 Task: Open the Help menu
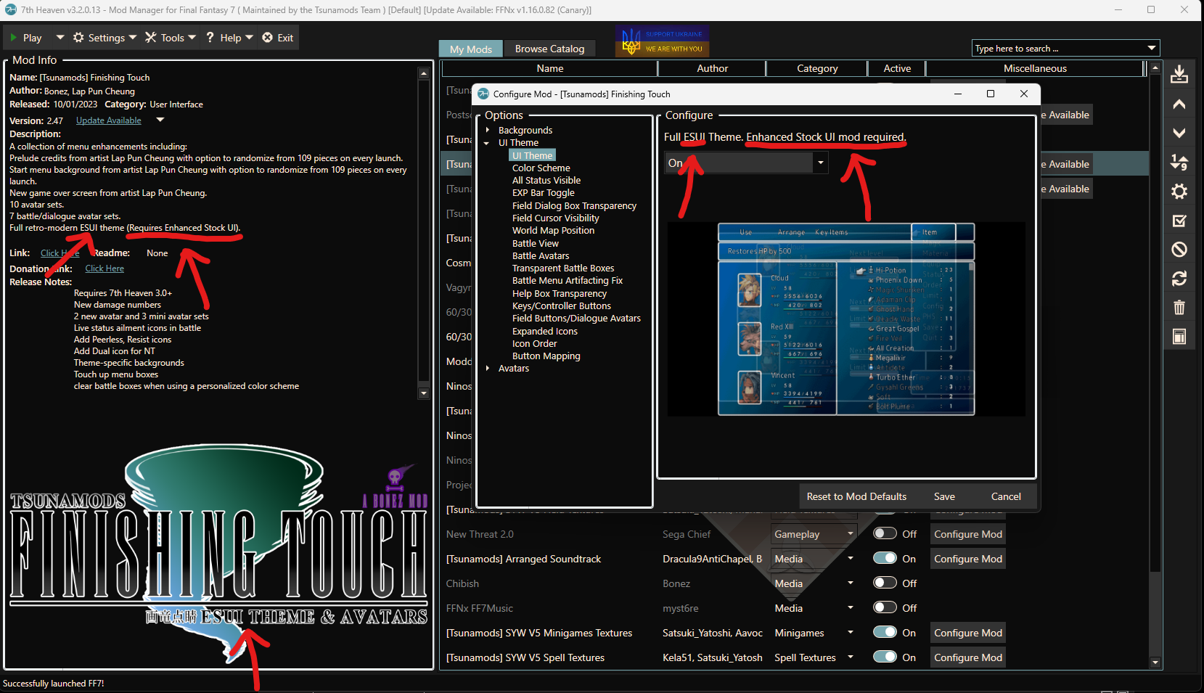pos(231,38)
